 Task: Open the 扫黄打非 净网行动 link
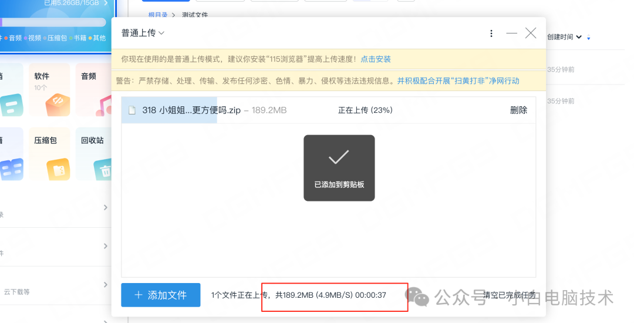pos(458,81)
